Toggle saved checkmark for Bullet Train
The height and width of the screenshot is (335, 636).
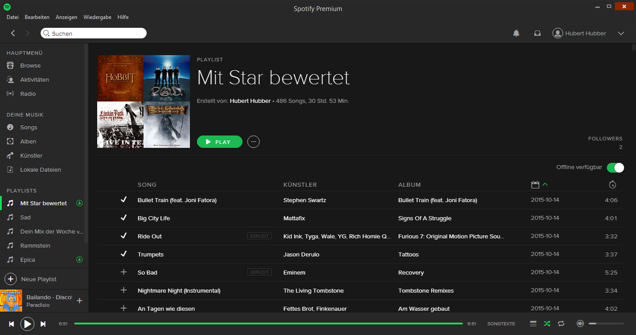pos(124,200)
